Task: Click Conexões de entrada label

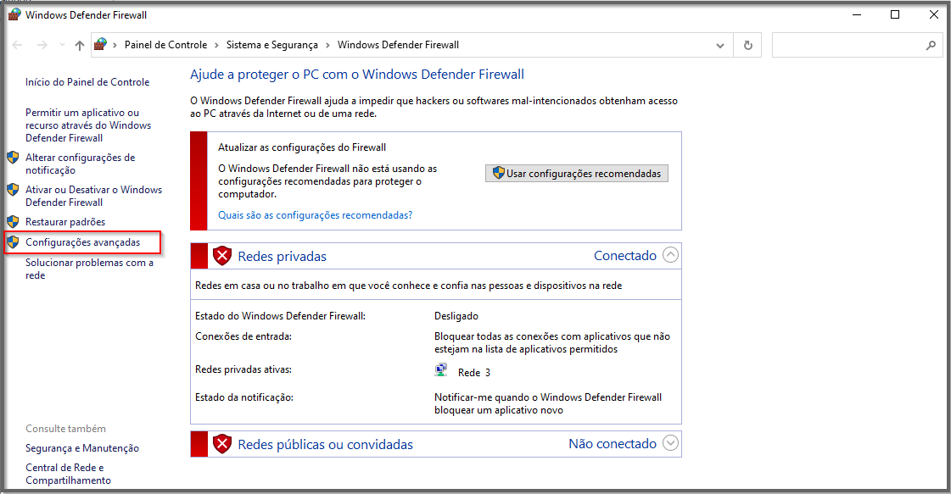Action: (x=243, y=336)
